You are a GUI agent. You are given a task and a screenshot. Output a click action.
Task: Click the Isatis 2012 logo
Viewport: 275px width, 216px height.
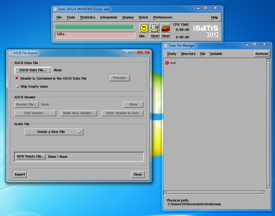206,31
